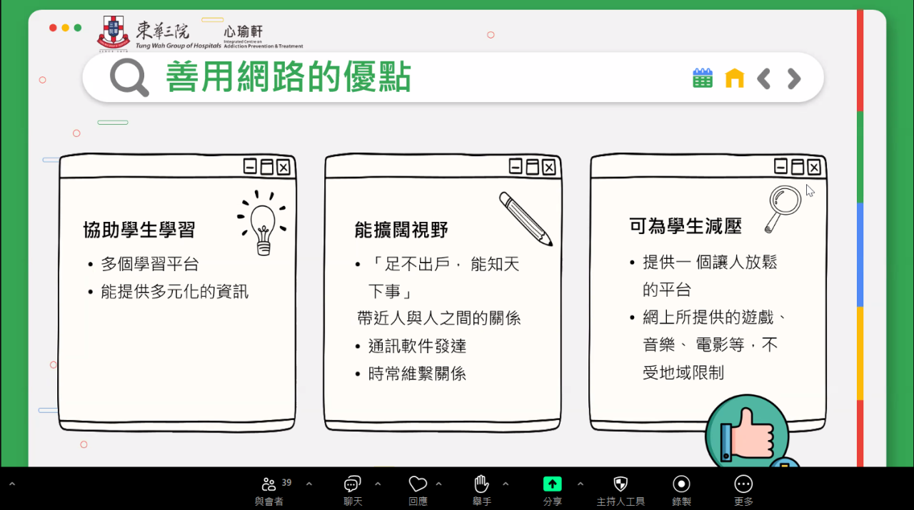Expand the arrow next to 與會者
Viewport: 914px width, 510px height.
point(309,484)
